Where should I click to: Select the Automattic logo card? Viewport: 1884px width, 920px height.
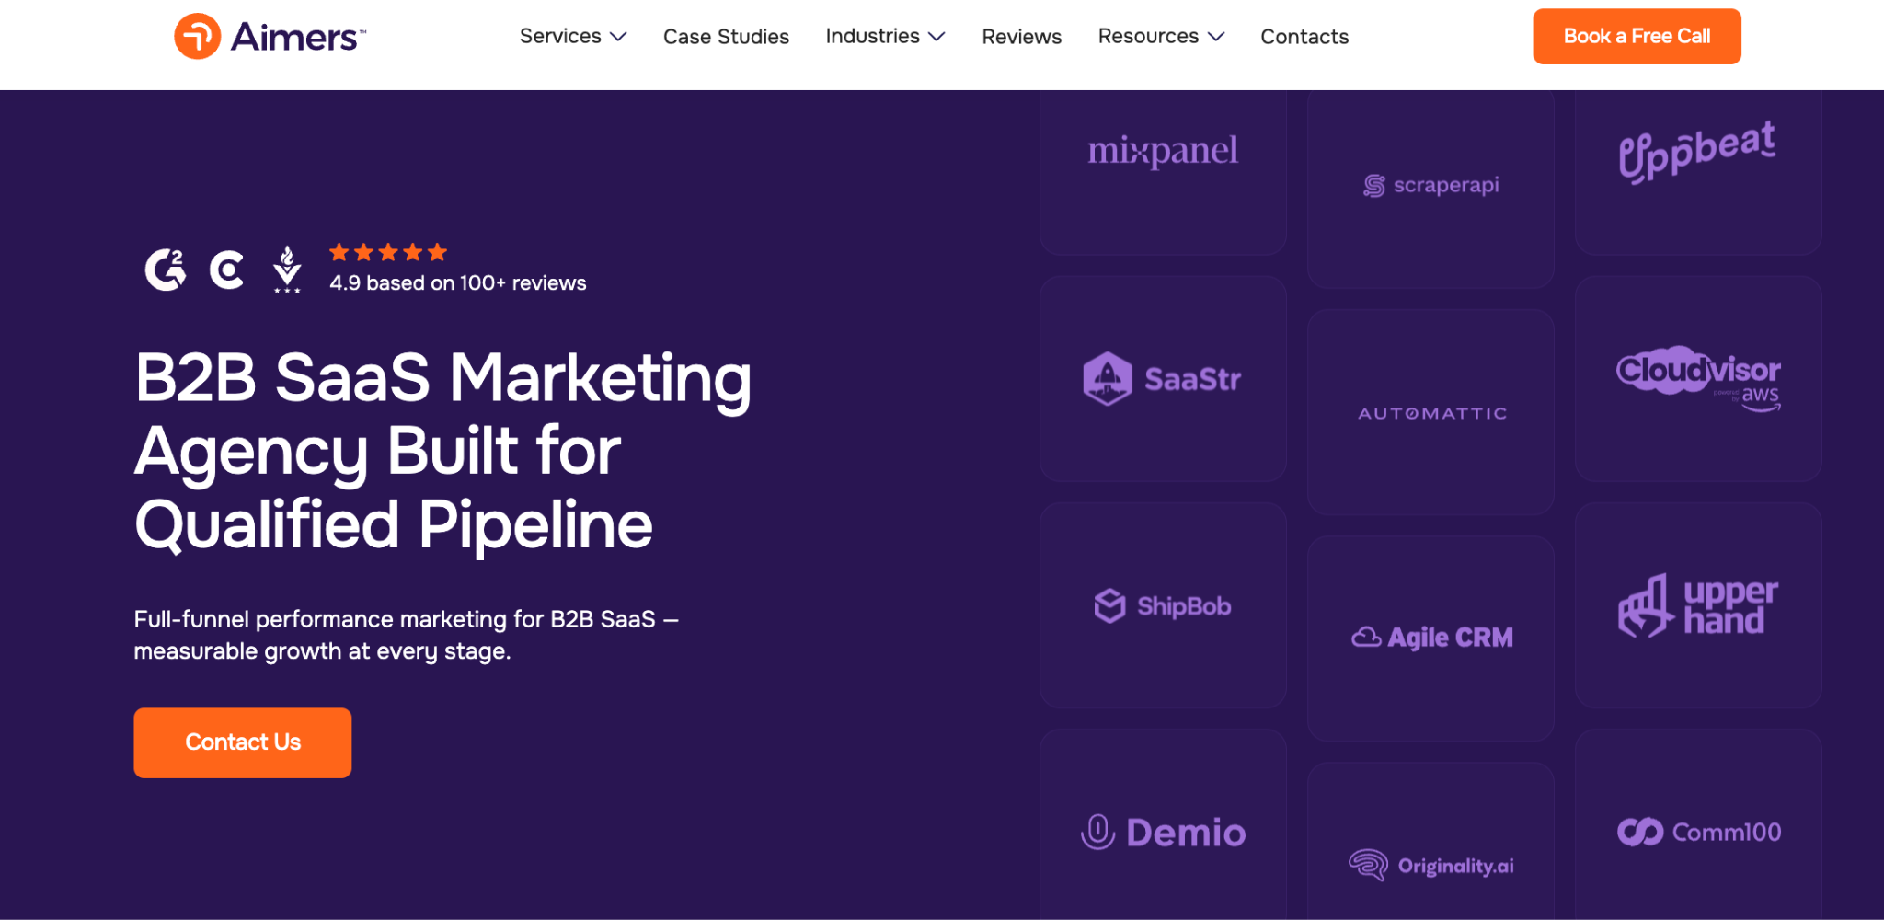coord(1430,412)
